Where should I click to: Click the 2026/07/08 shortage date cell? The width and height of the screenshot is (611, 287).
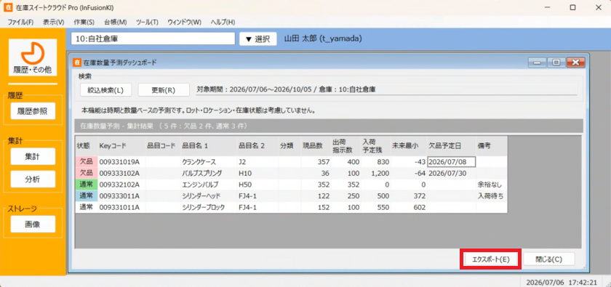pos(451,161)
